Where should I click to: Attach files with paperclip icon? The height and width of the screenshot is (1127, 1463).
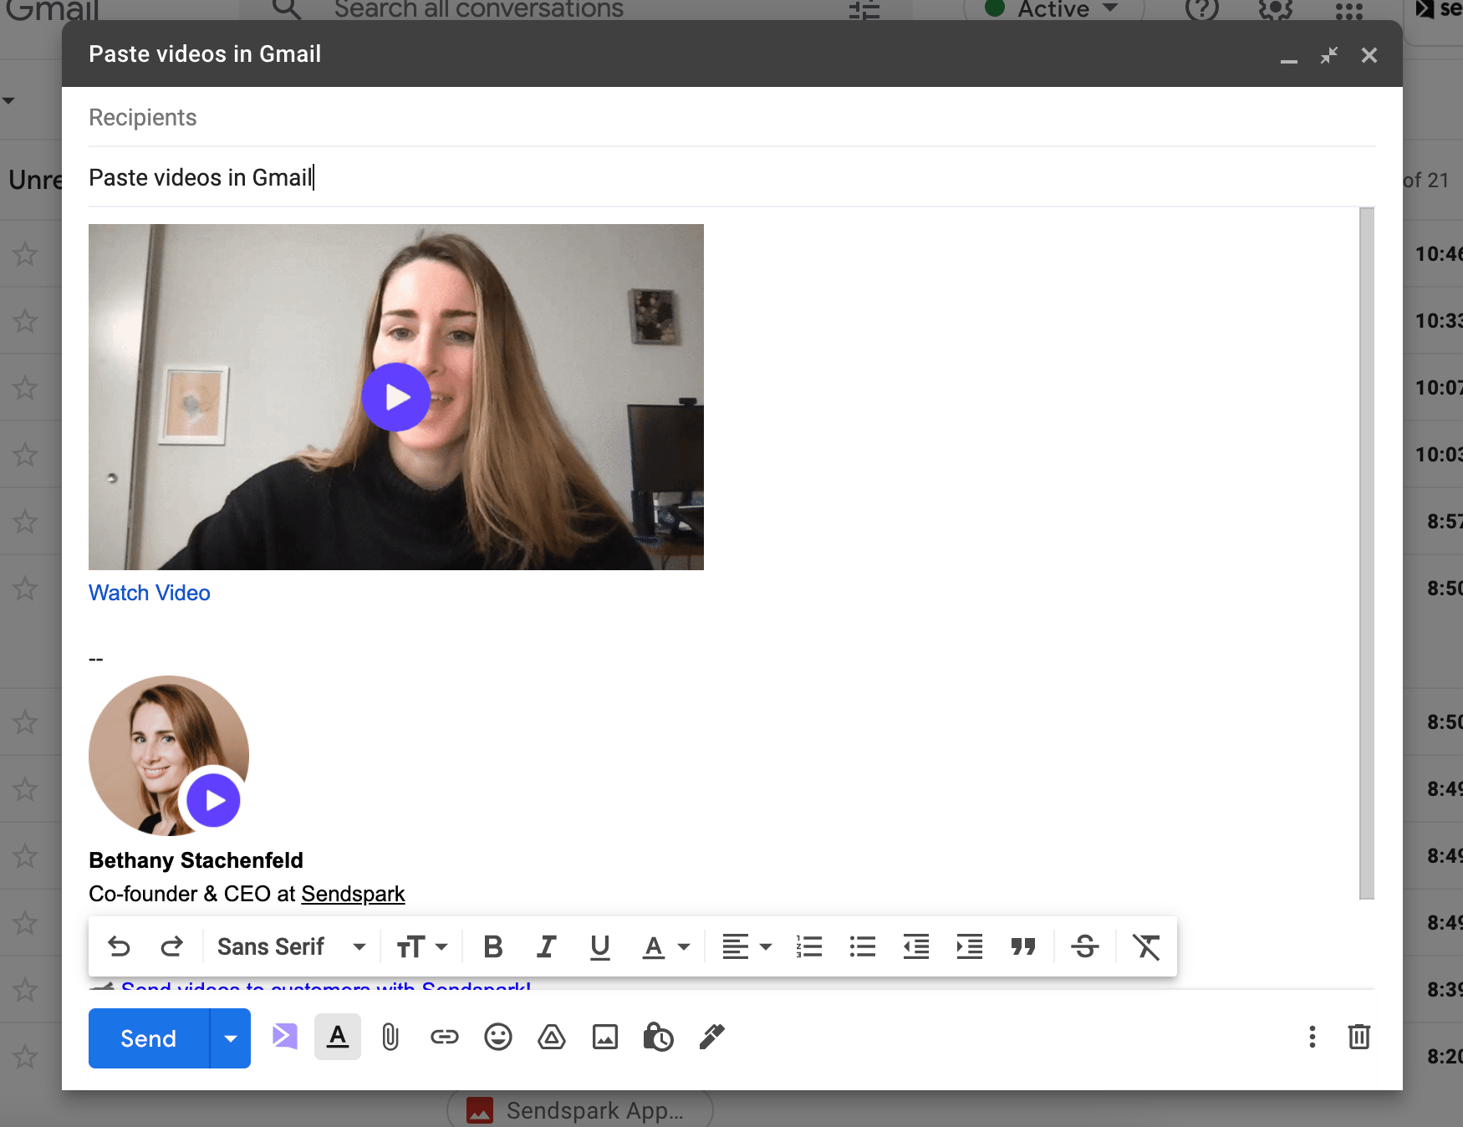point(390,1037)
